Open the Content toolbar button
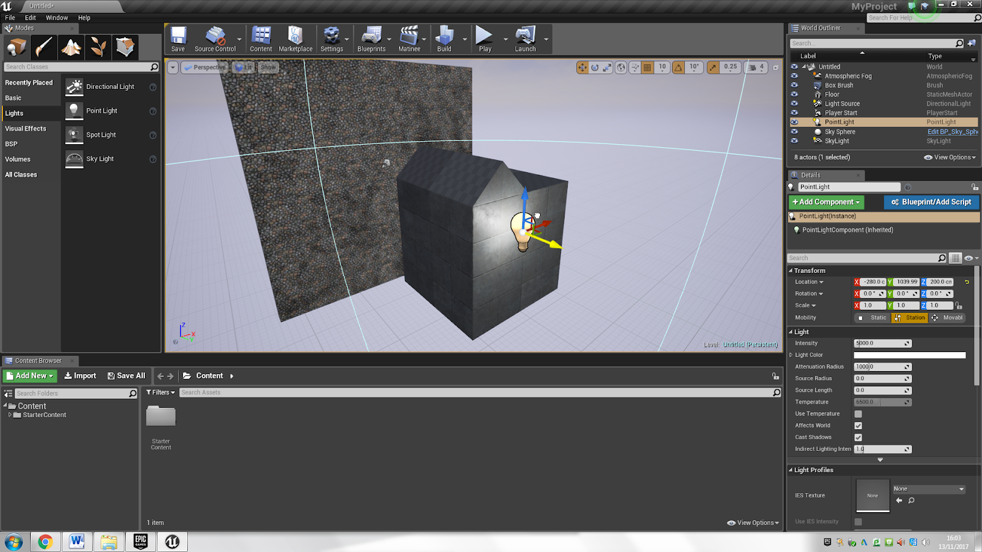Viewport: 982px width, 552px height. 261,39
